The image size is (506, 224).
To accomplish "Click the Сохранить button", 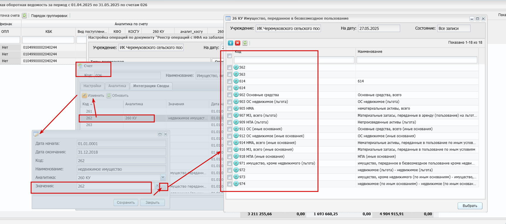I will 126,203.
